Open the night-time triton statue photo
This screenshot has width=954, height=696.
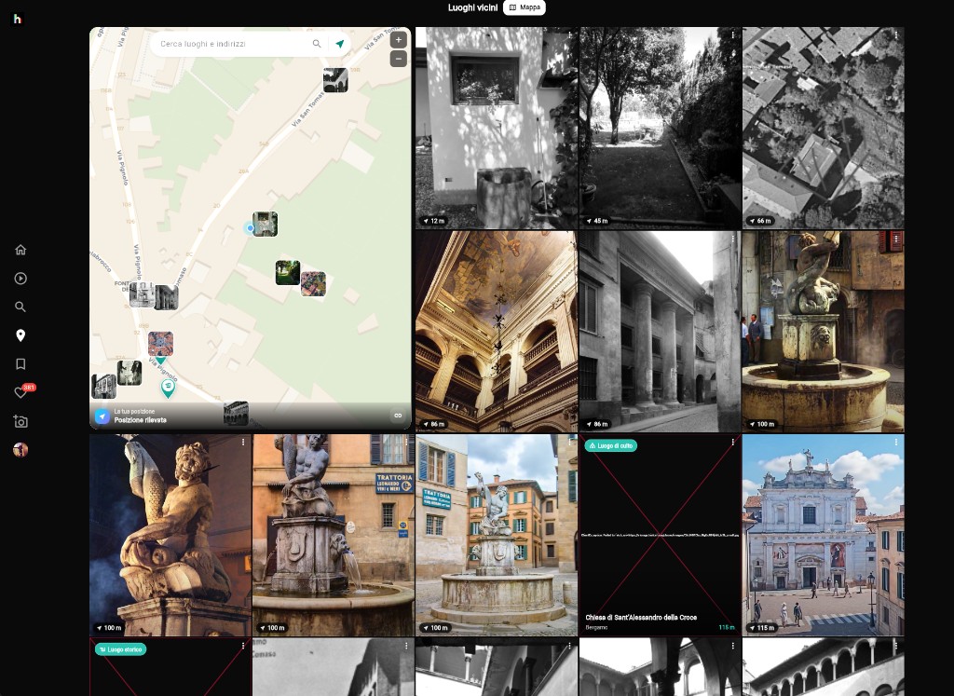coord(170,536)
